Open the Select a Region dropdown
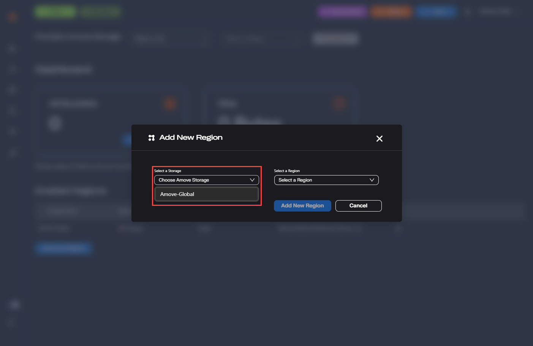This screenshot has width=533, height=346. (326, 180)
